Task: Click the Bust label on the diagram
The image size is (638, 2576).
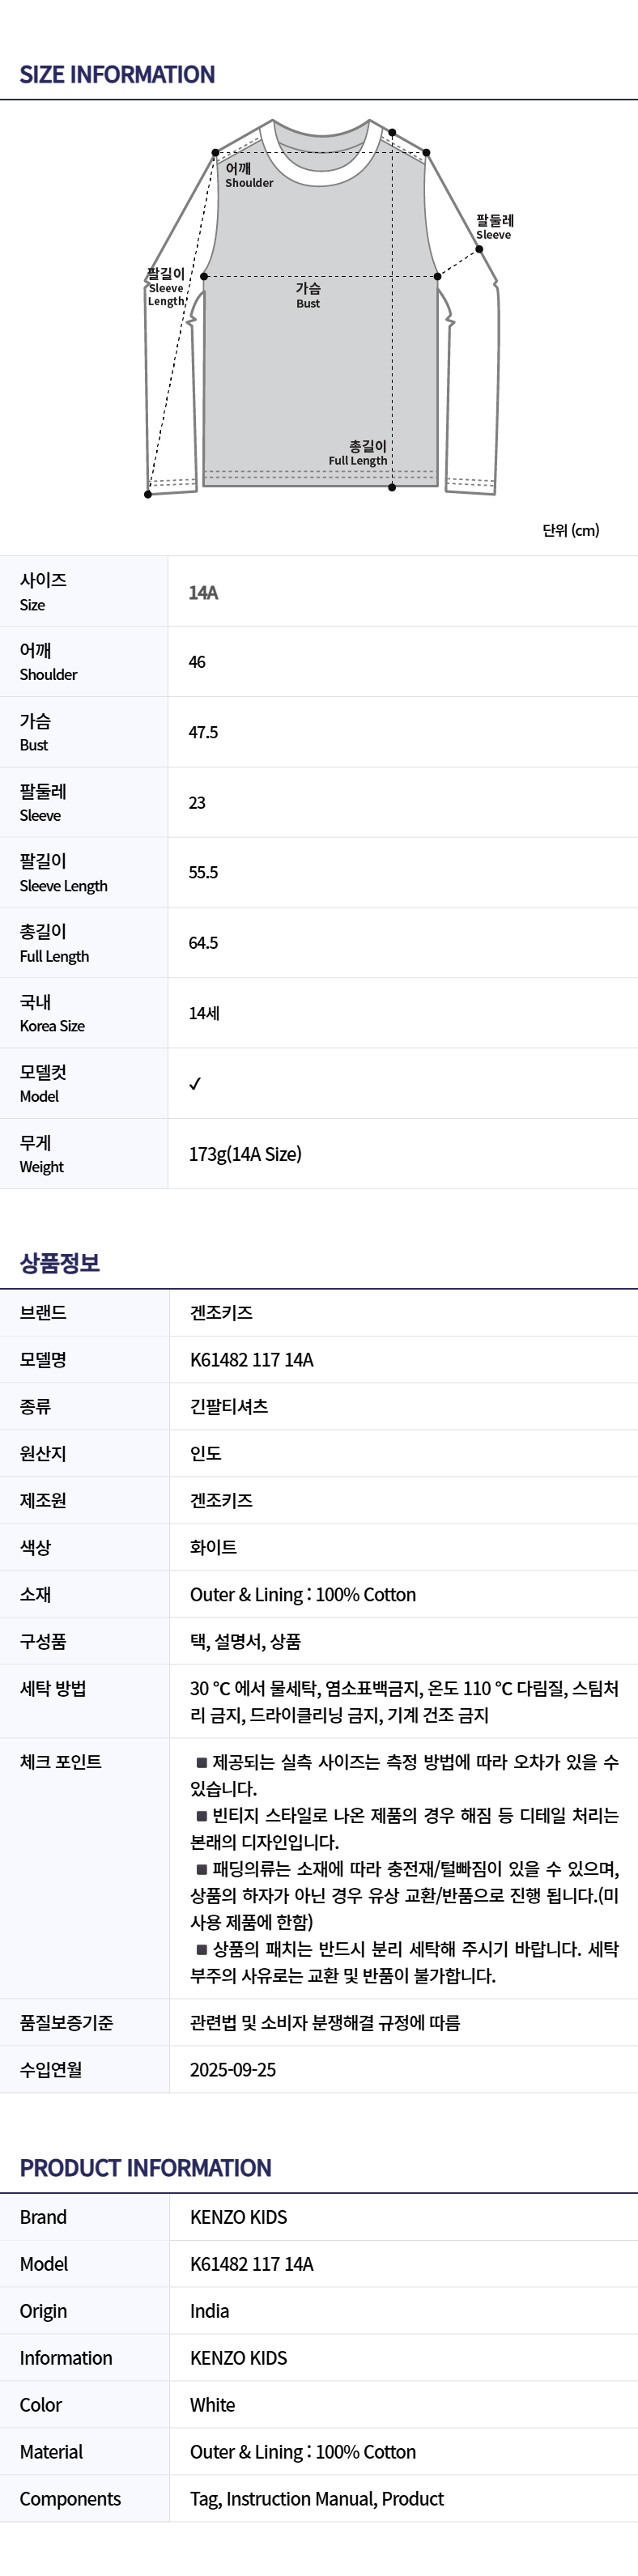Action: coord(308,295)
